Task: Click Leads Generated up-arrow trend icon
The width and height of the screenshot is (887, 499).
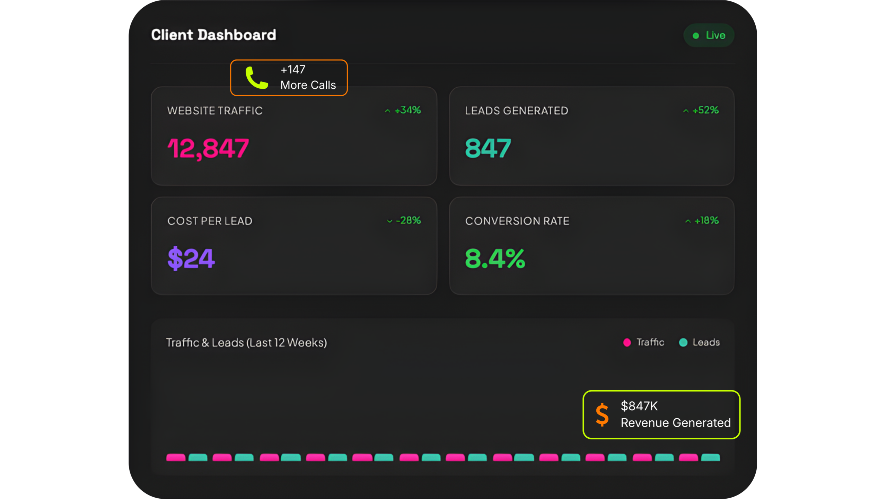Action: pos(686,111)
